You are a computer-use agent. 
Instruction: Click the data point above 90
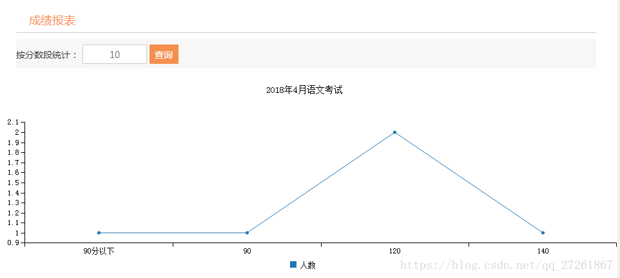[247, 232]
